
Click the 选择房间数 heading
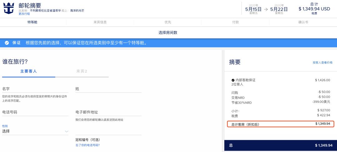[168, 33]
